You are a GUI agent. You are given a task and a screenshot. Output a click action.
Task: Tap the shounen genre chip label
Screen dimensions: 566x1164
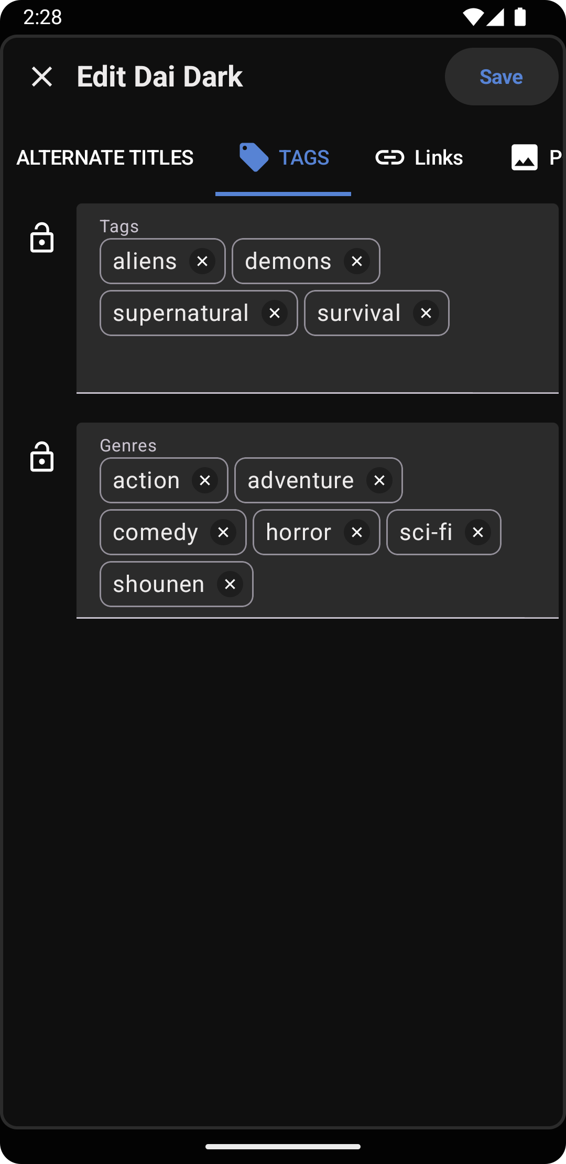click(x=159, y=584)
